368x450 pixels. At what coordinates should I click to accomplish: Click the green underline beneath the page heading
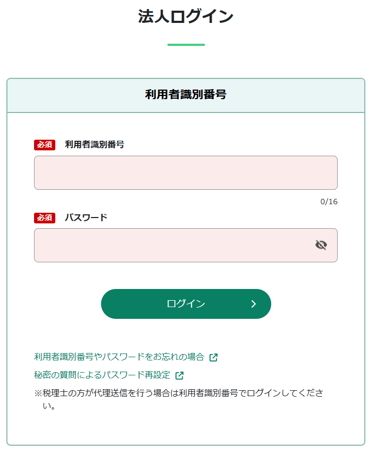186,45
